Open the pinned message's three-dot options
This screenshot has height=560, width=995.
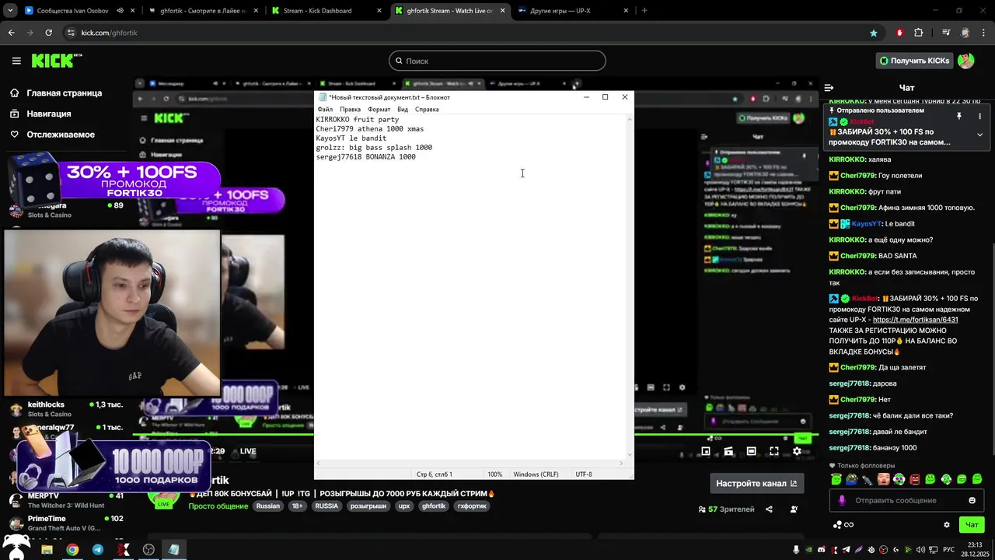(x=979, y=116)
